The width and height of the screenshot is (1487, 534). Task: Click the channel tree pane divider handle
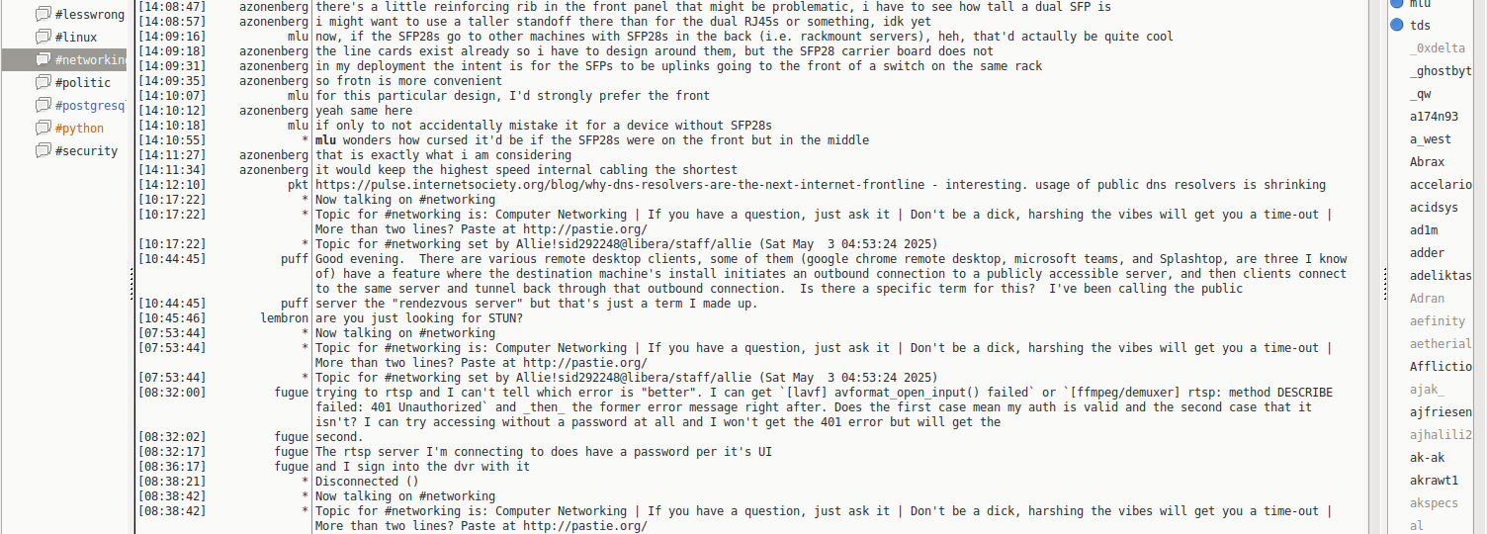click(131, 287)
